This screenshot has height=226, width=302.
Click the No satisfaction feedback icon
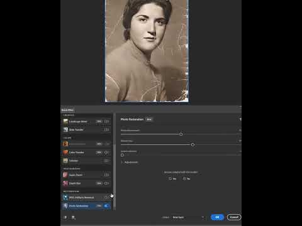tap(184, 179)
